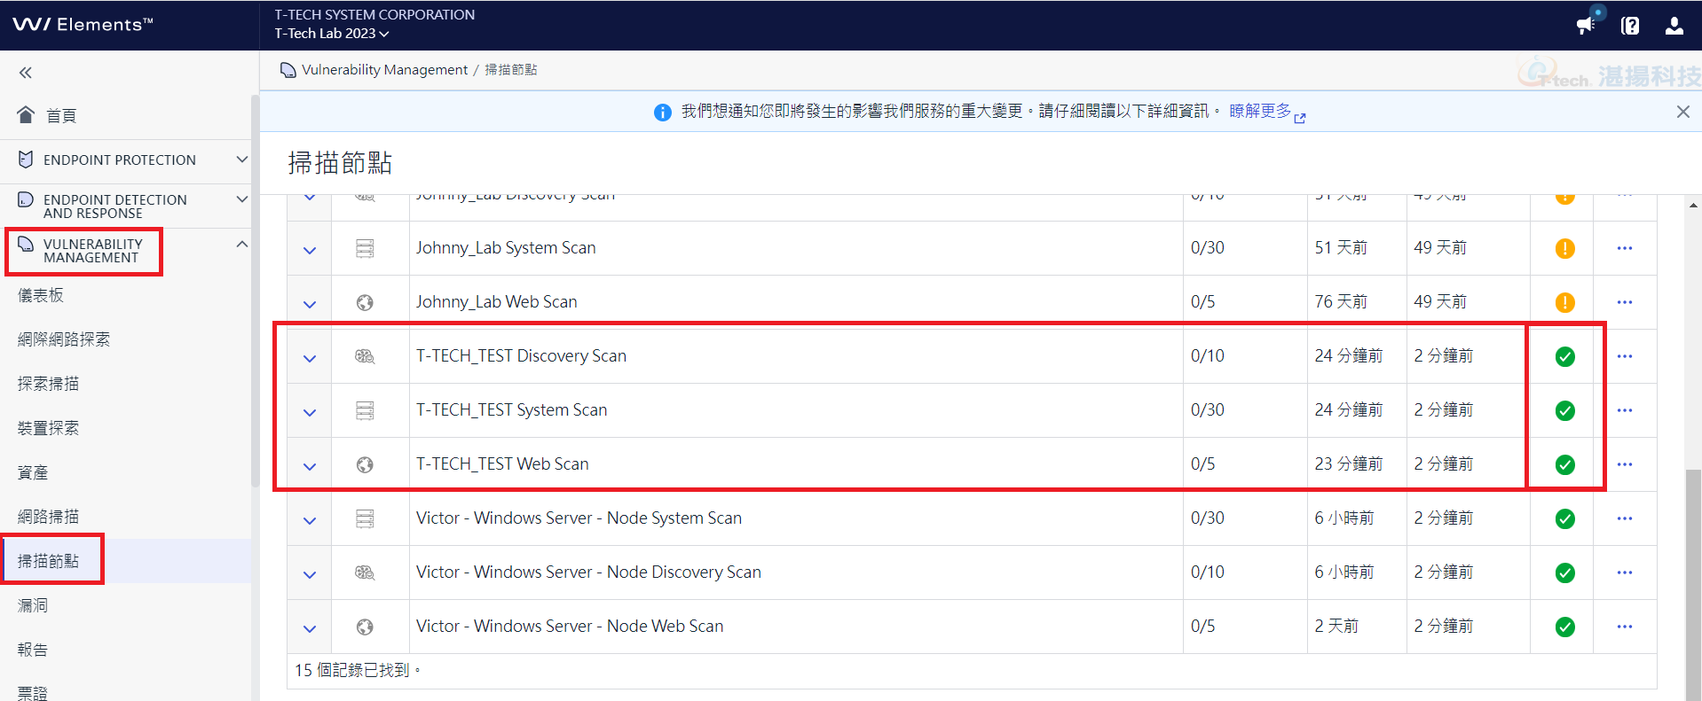Screen dimensions: 1702x701
Task: Click the breadcrumb Vulnerability Management icon
Action: [288, 70]
